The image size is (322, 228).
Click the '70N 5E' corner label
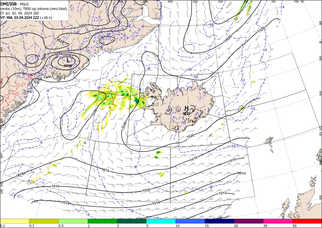299,2
